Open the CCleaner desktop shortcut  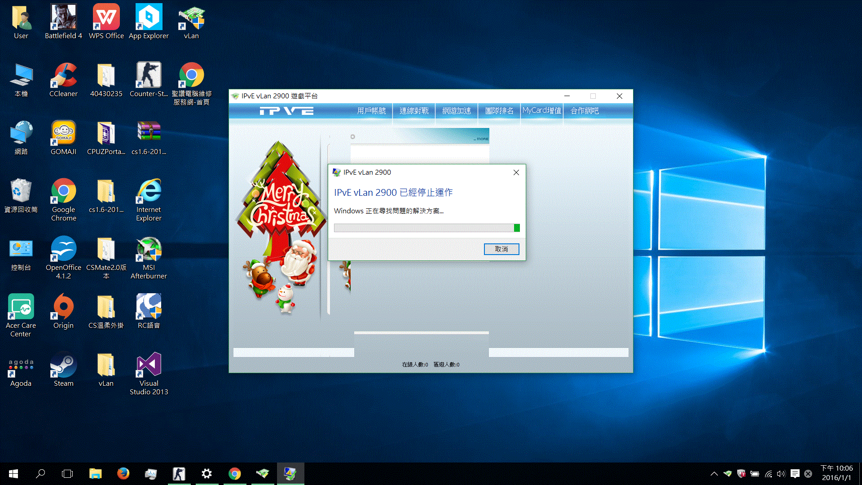click(x=63, y=80)
